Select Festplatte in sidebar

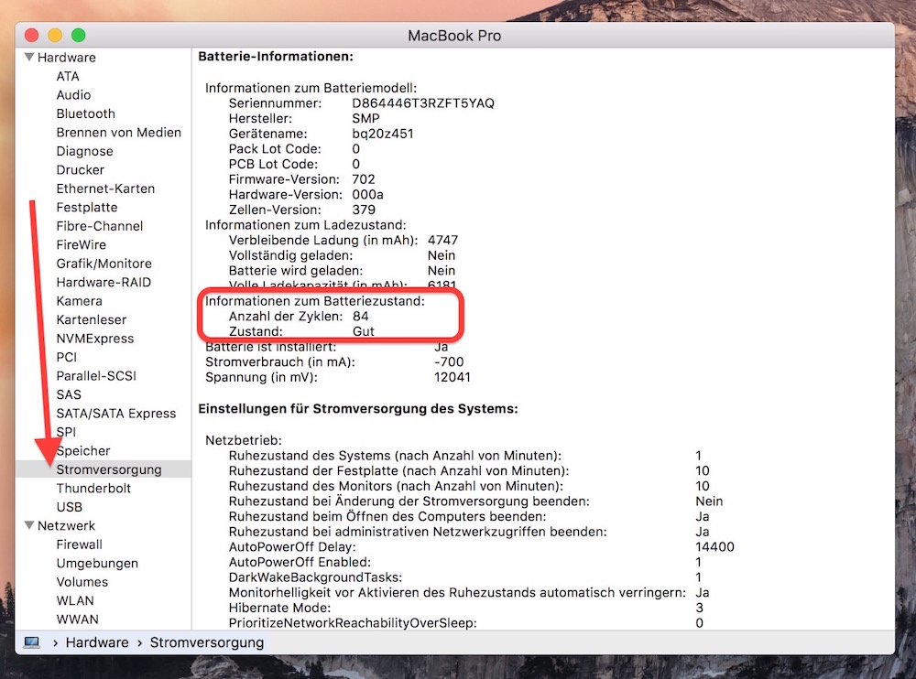pyautogui.click(x=87, y=207)
